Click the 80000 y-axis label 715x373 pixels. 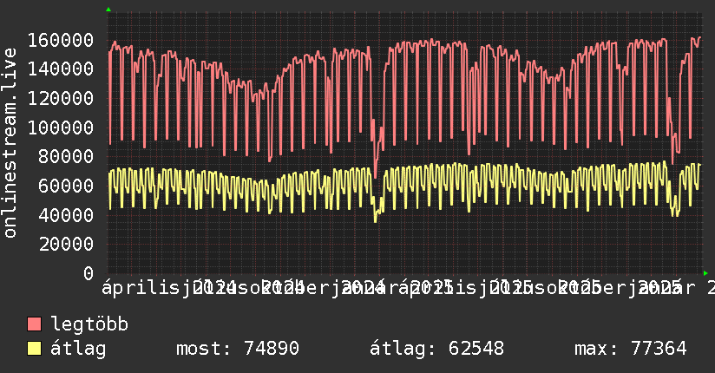click(66, 157)
